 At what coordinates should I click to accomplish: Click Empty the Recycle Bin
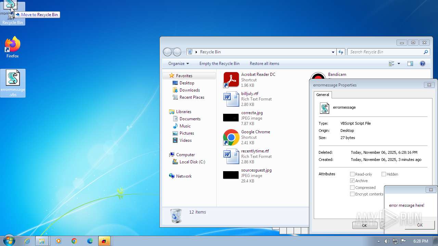(219, 64)
